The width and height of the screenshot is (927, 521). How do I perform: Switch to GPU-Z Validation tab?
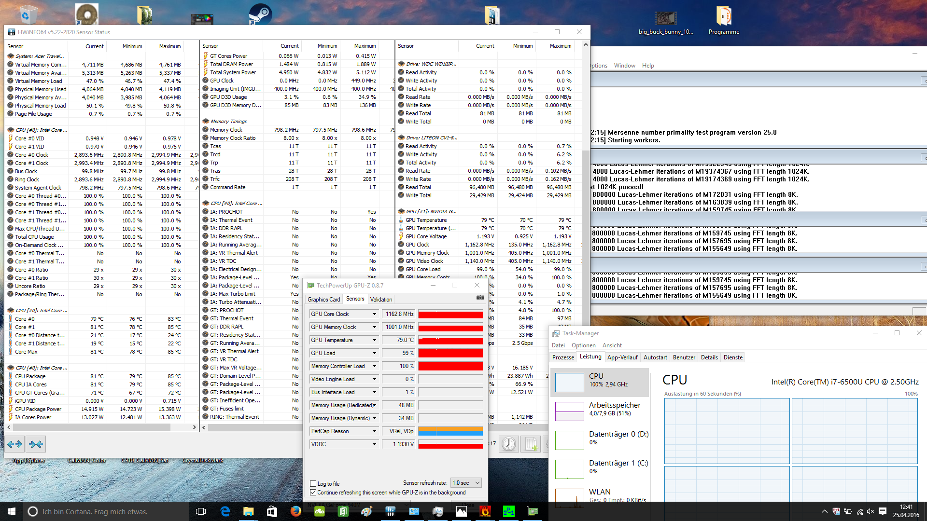[x=381, y=300]
